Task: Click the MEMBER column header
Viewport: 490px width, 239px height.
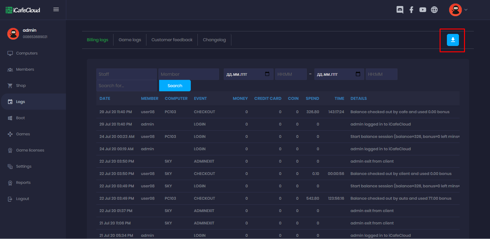Action: pos(150,99)
